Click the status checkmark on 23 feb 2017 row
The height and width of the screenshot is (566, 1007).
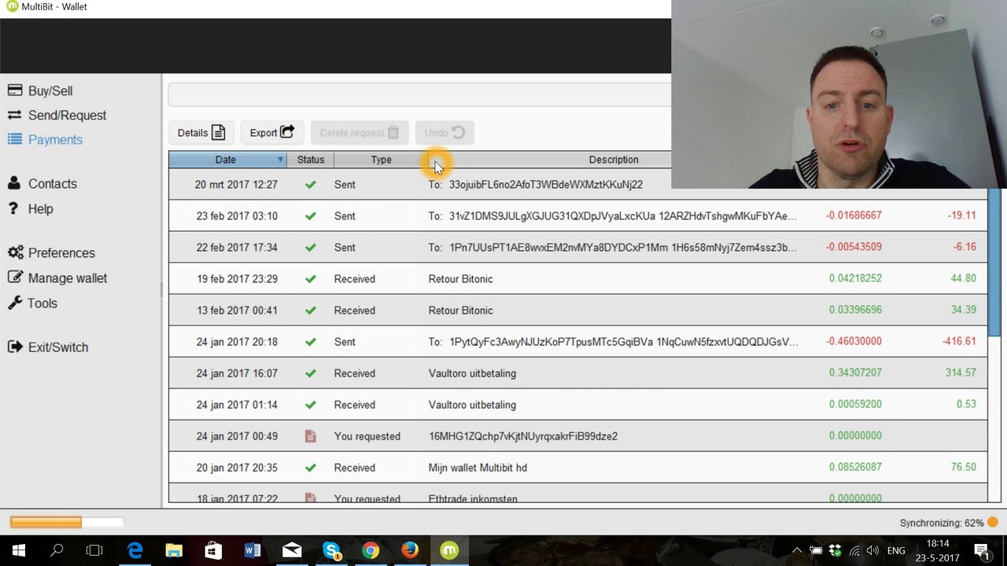pos(311,216)
